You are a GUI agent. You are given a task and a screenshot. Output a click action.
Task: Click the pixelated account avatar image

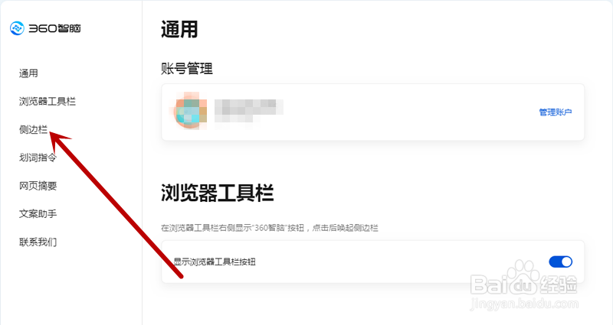(x=190, y=111)
